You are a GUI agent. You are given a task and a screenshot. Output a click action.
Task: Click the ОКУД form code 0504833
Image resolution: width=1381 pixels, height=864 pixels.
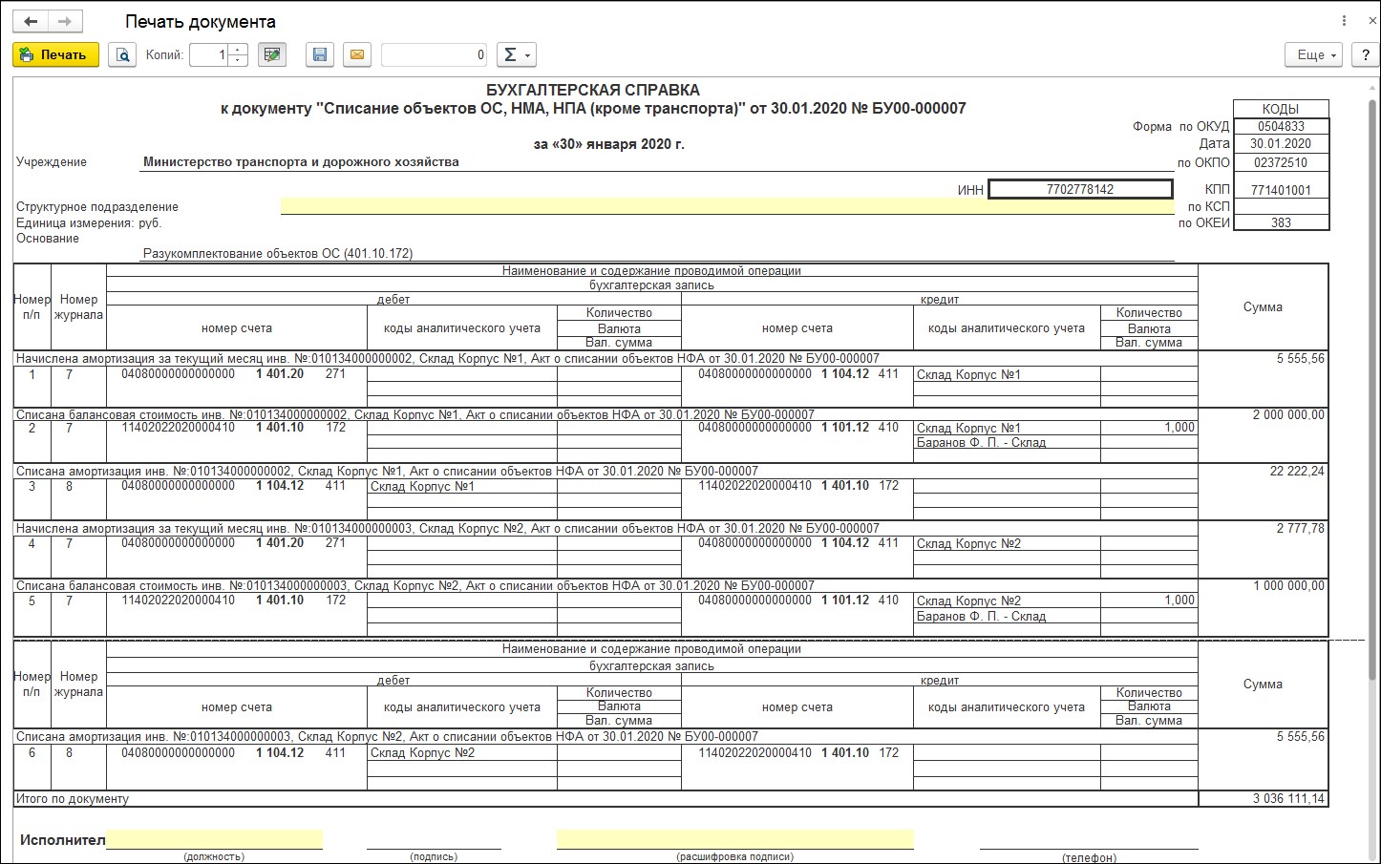(x=1281, y=126)
